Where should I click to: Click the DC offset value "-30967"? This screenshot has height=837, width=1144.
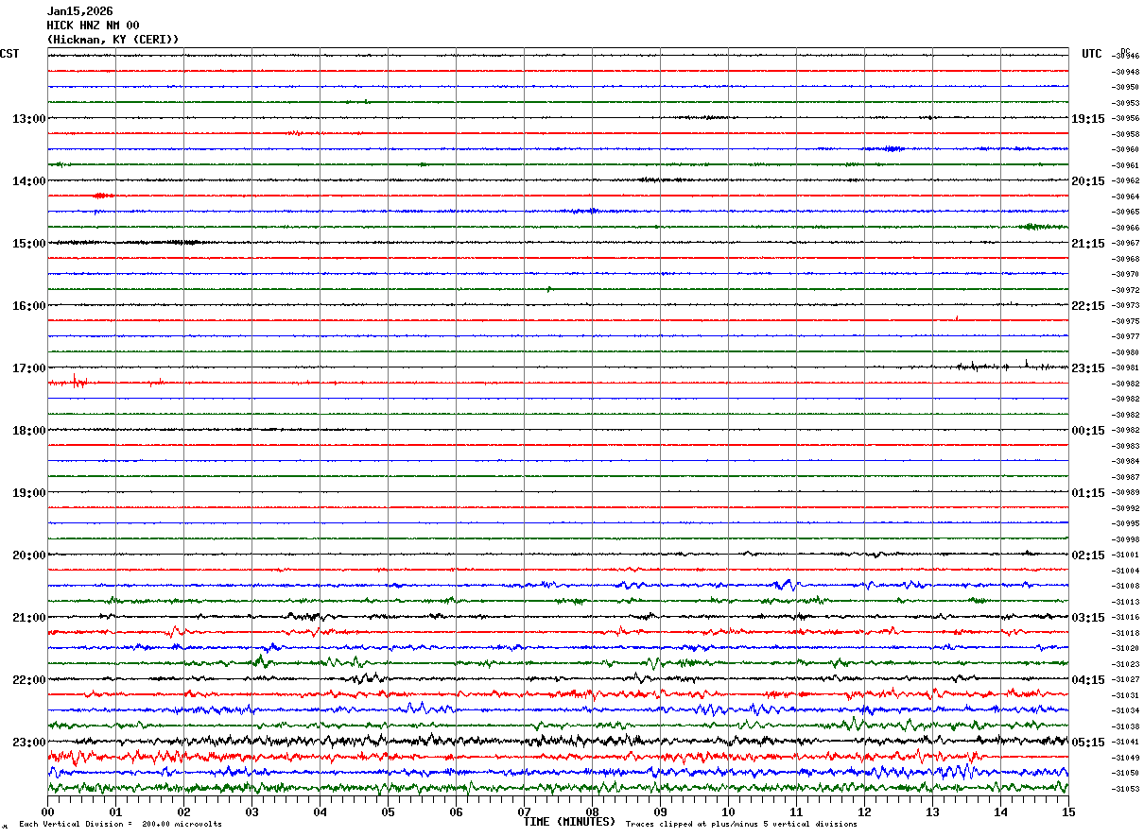coord(1126,244)
